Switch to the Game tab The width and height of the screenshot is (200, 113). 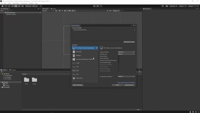pos(53,9)
